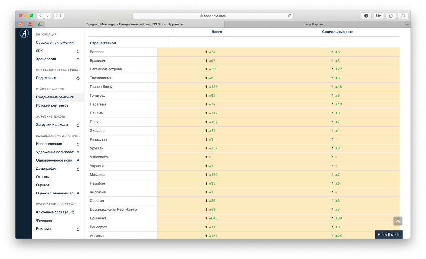Image resolution: width=426 pixels, height=259 pixels.
Task: Click scroll-to-top arrow button
Action: [x=398, y=221]
